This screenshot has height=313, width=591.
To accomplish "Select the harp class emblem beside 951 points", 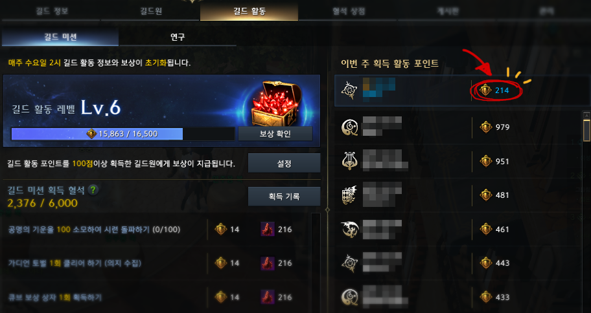I will tap(349, 162).
